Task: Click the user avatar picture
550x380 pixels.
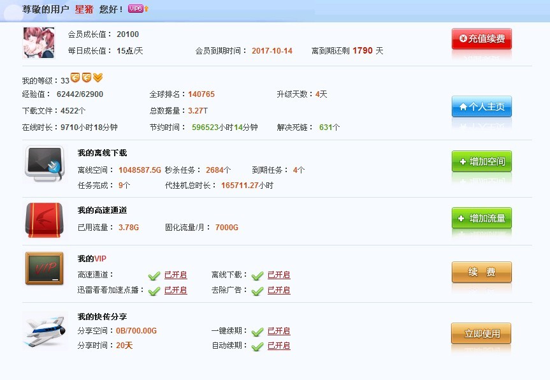Action: point(39,43)
